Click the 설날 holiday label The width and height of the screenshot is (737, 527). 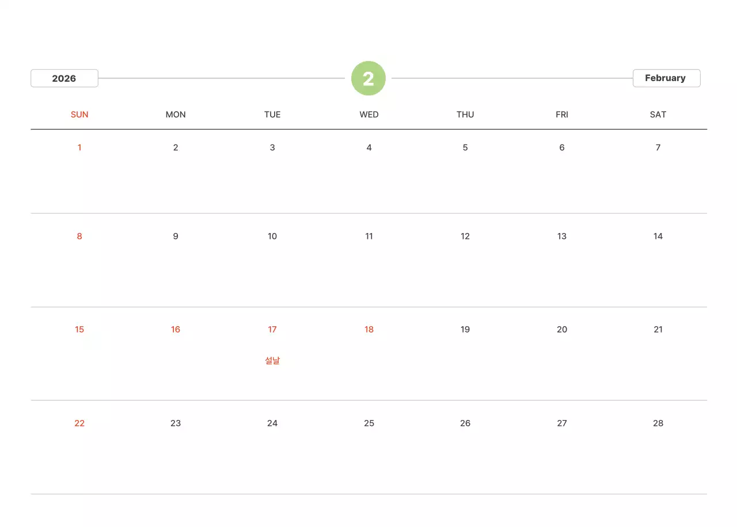pyautogui.click(x=272, y=361)
